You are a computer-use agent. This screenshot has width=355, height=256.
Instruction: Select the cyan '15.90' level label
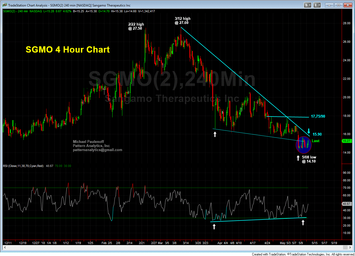pos(317,134)
